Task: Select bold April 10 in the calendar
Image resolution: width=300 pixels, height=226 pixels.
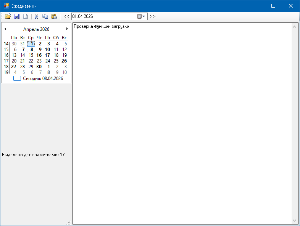Action: coord(47,50)
